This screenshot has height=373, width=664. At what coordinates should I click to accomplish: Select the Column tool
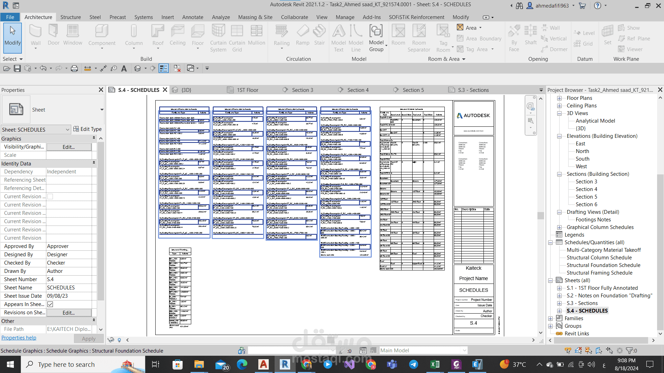pos(133,32)
